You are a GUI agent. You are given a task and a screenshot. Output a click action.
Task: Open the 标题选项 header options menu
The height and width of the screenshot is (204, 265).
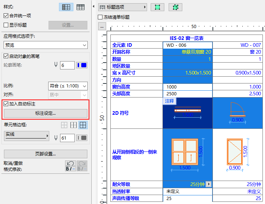(x=123, y=7)
